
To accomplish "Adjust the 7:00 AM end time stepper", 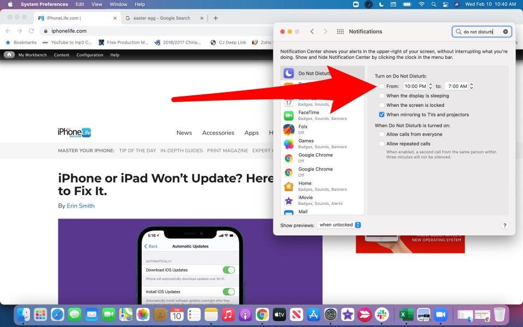I will [471, 86].
